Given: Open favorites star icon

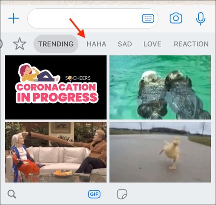Looking at the screenshot, I should point(19,44).
